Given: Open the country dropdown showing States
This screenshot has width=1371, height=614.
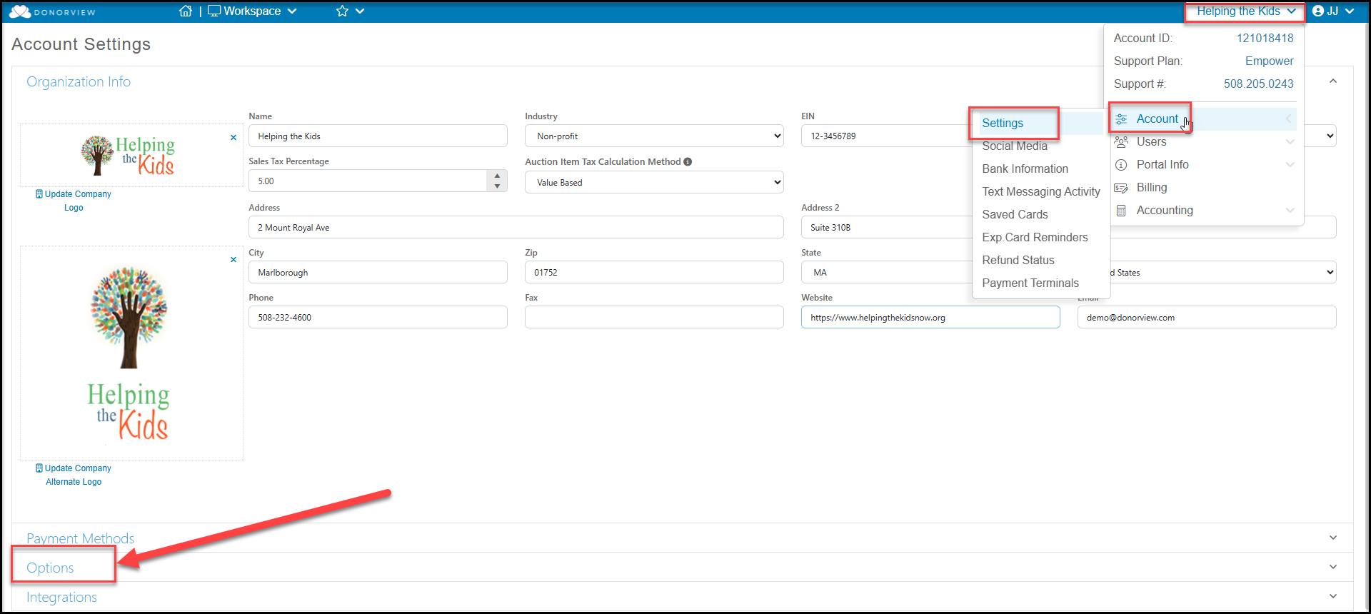Looking at the screenshot, I should (x=1223, y=272).
